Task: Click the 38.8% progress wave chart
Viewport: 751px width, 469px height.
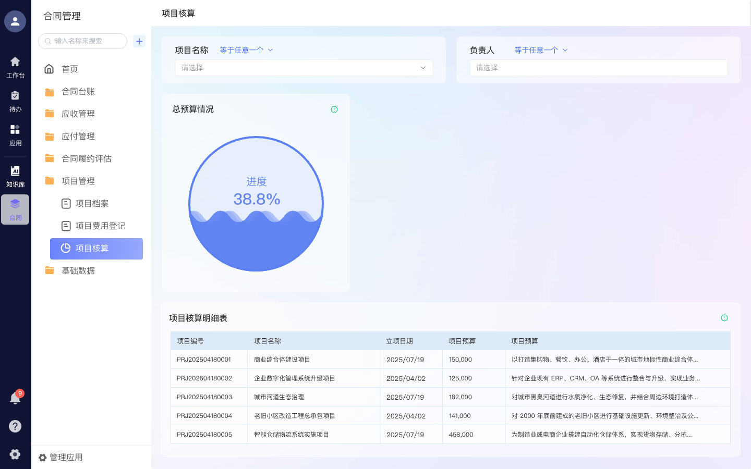Action: click(x=256, y=204)
